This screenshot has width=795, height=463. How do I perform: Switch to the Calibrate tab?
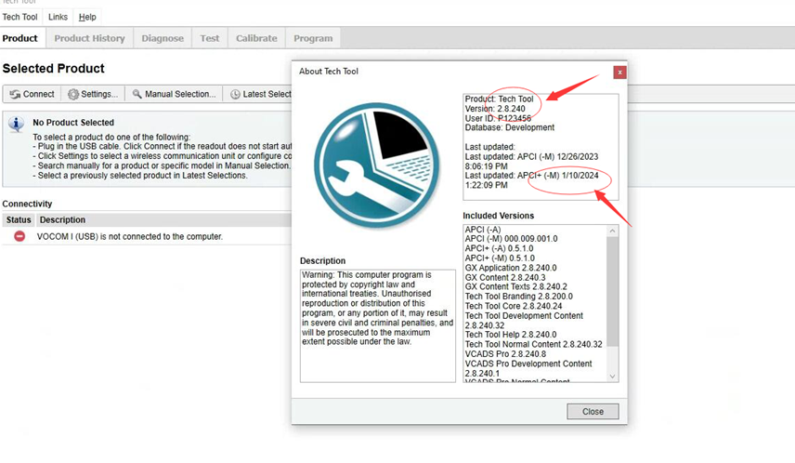tap(256, 38)
